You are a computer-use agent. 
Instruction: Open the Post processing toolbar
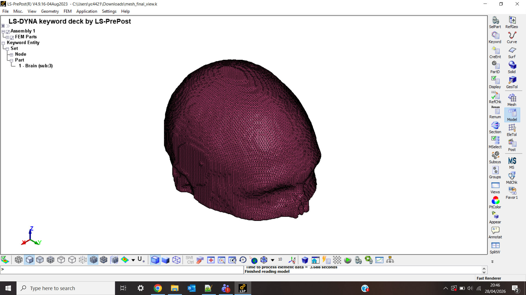click(512, 145)
